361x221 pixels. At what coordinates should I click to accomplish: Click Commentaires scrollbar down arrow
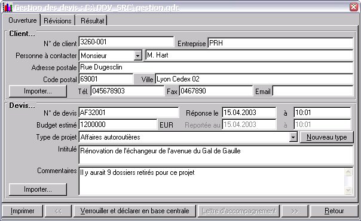[x=348, y=190]
